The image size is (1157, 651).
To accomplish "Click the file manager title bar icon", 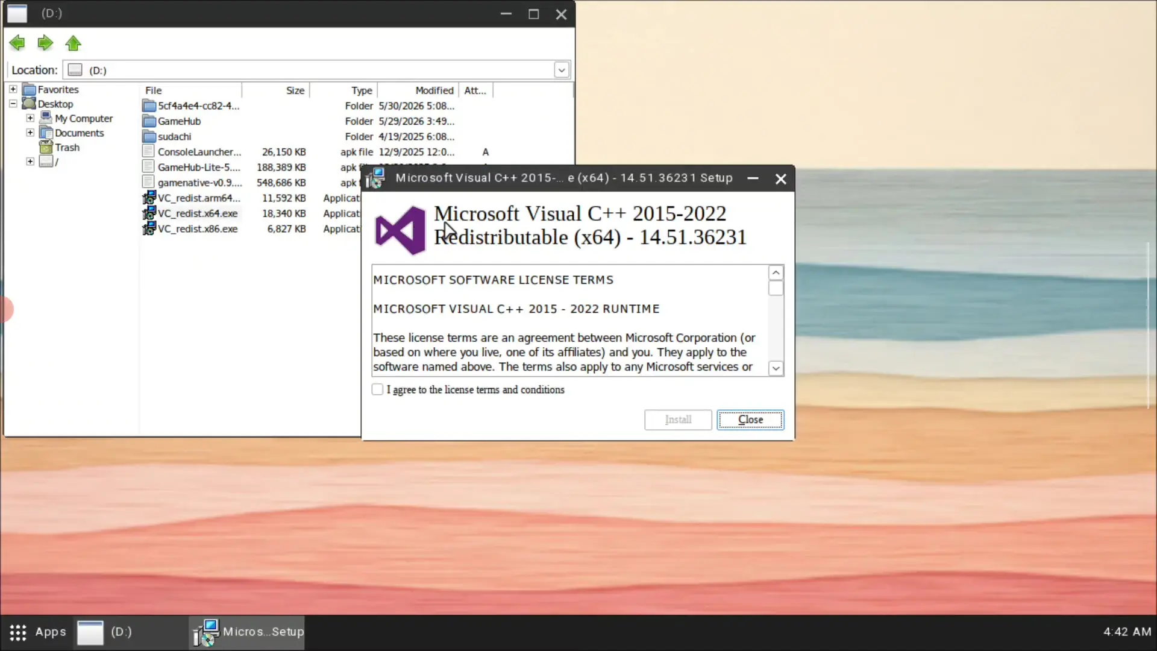I will point(17,13).
